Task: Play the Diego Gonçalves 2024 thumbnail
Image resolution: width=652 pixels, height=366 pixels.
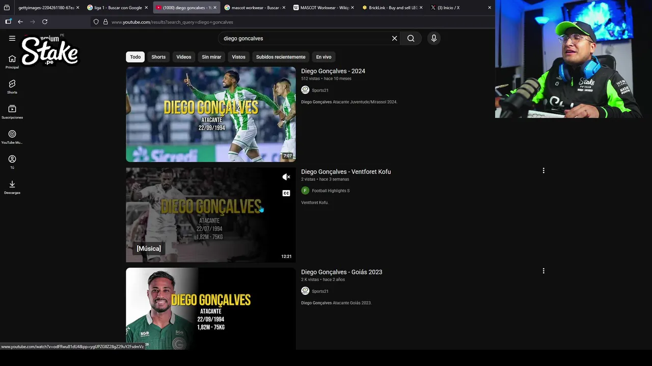Action: tap(211, 114)
